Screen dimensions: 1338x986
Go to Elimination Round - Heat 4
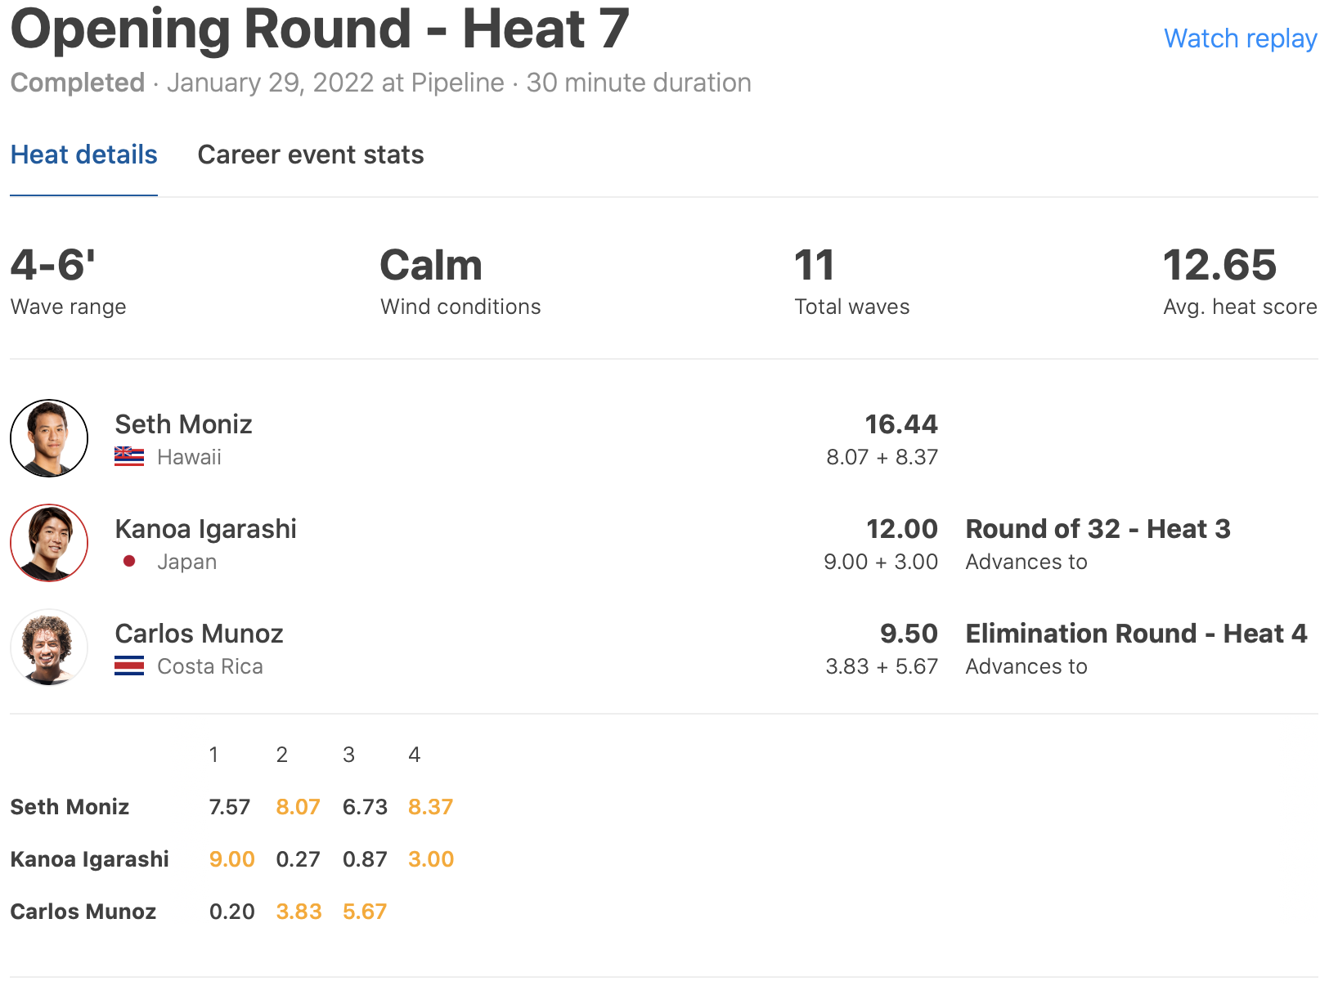point(1136,634)
